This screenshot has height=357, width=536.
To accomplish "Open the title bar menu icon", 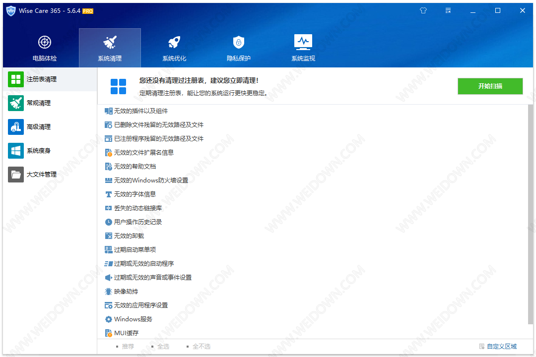I will pos(448,10).
